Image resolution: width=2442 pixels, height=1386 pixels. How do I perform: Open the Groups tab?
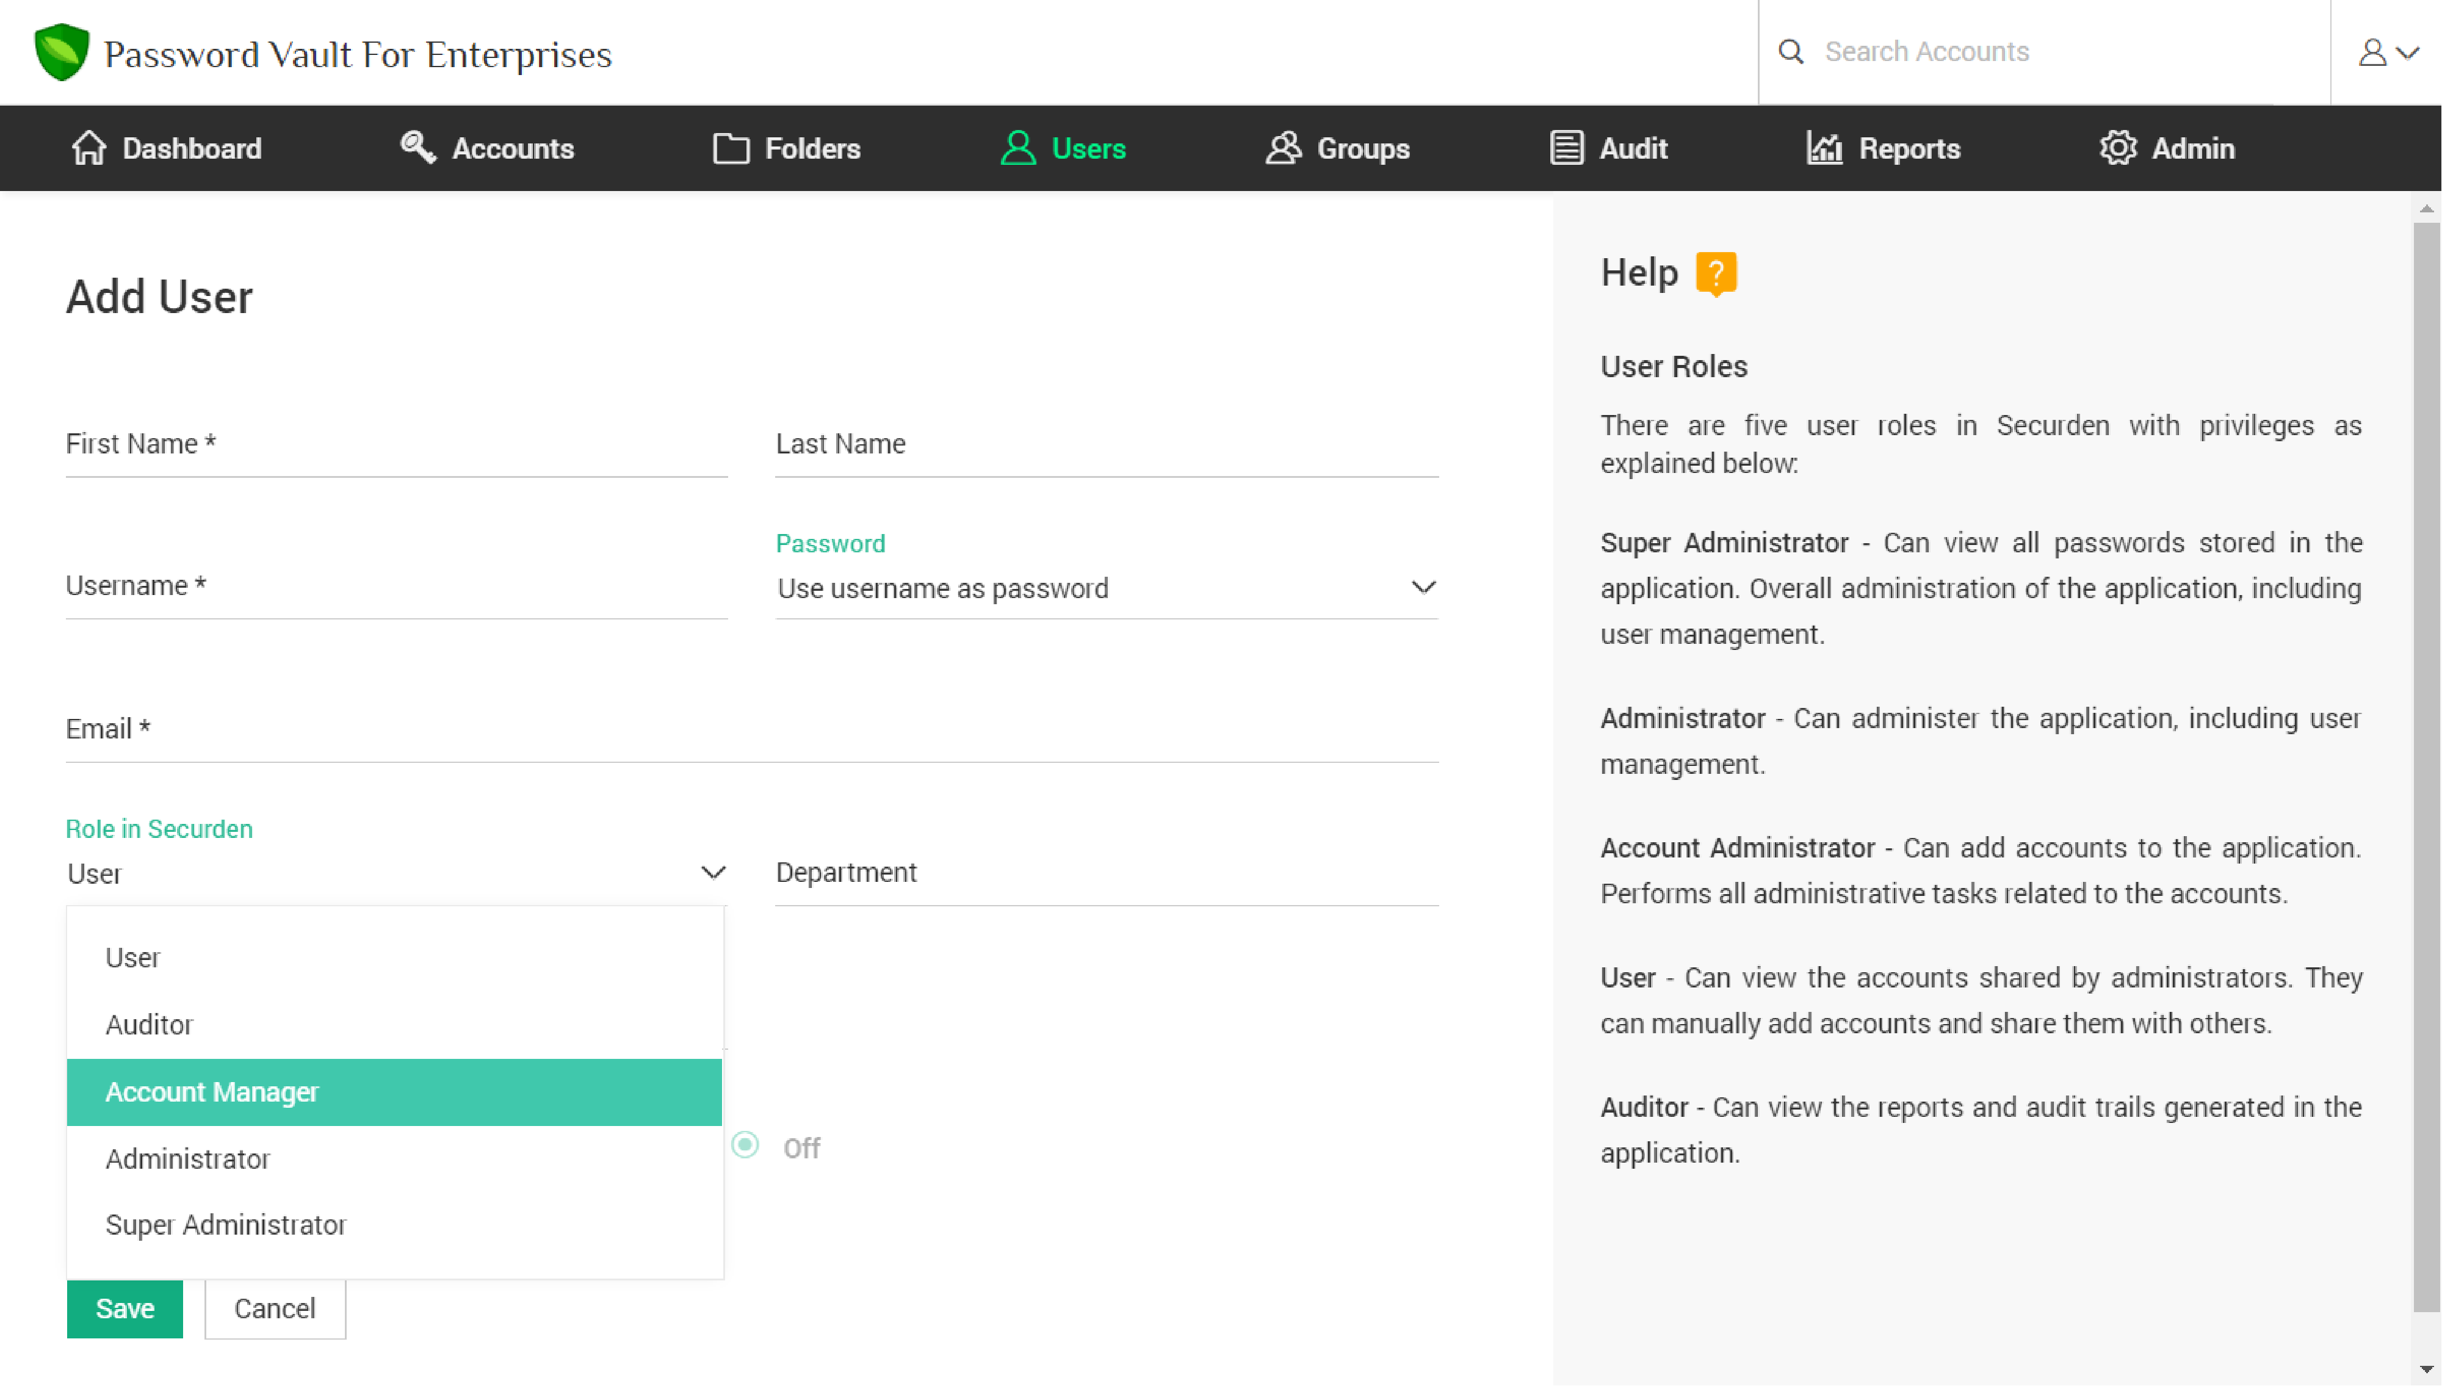(x=1337, y=148)
